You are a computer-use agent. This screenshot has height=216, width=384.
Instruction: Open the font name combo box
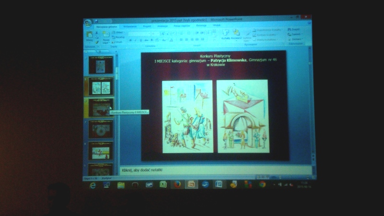coord(139,34)
